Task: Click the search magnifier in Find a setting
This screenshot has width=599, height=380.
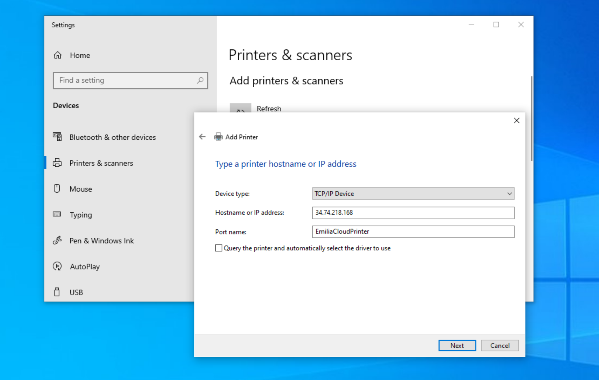Action: (200, 80)
